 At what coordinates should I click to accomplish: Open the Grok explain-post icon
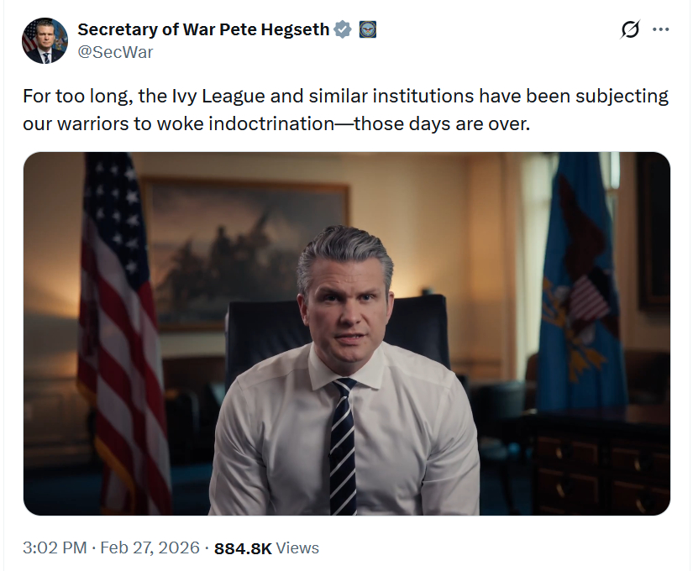630,29
